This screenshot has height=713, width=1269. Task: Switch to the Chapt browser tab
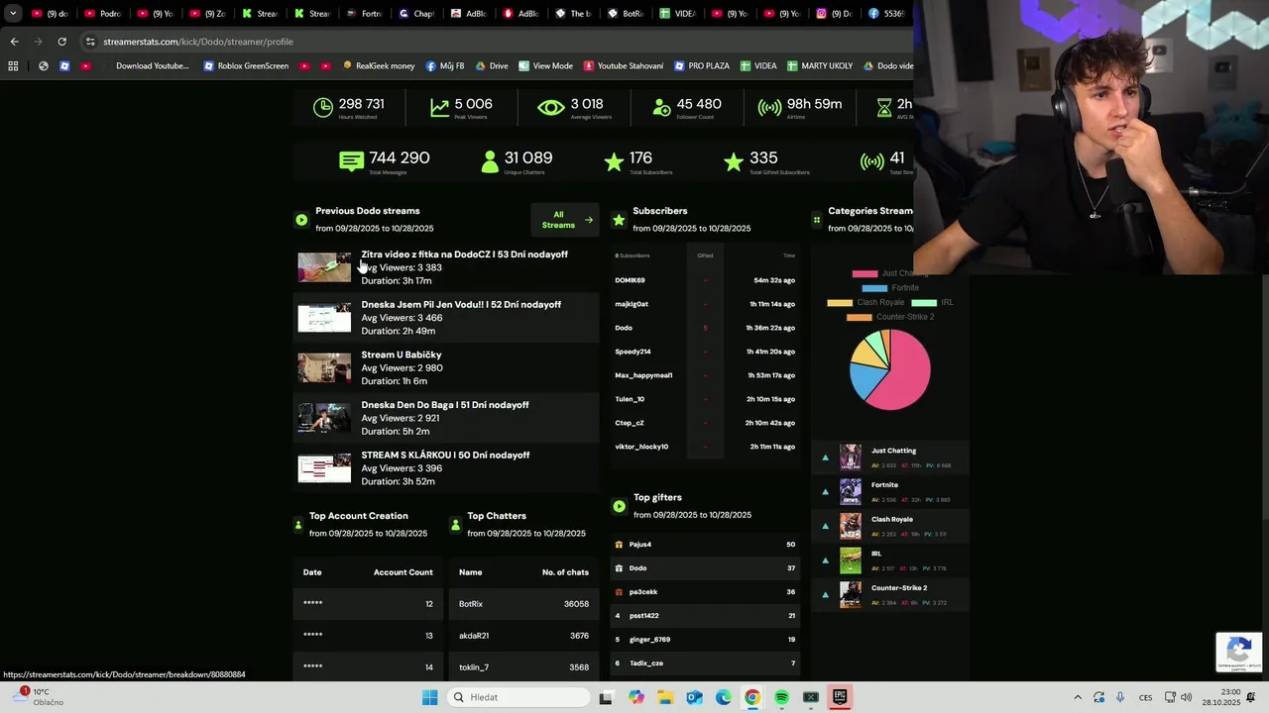(x=415, y=14)
